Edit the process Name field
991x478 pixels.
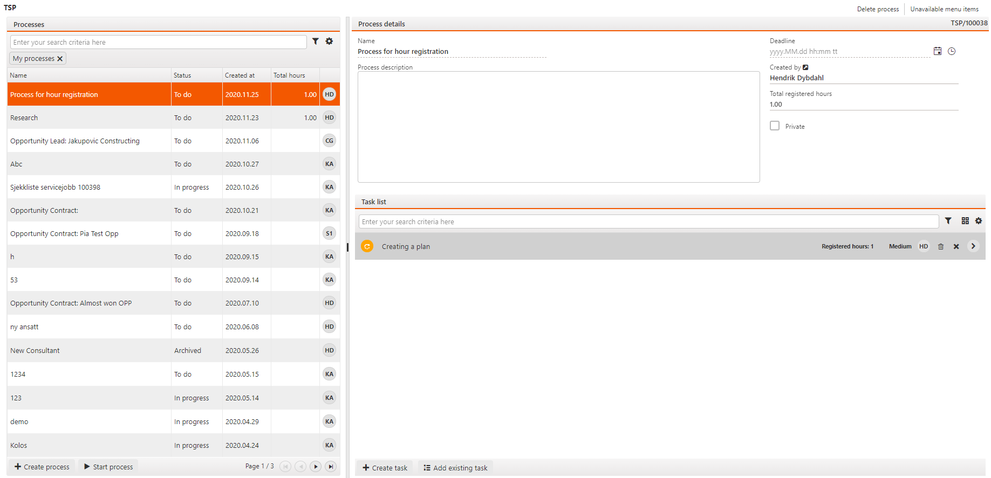452,52
